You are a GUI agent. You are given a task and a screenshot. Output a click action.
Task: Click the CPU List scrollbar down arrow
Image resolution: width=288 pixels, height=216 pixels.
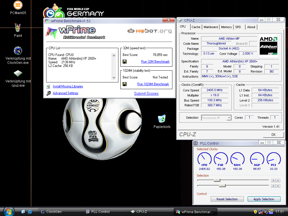(x=114, y=78)
